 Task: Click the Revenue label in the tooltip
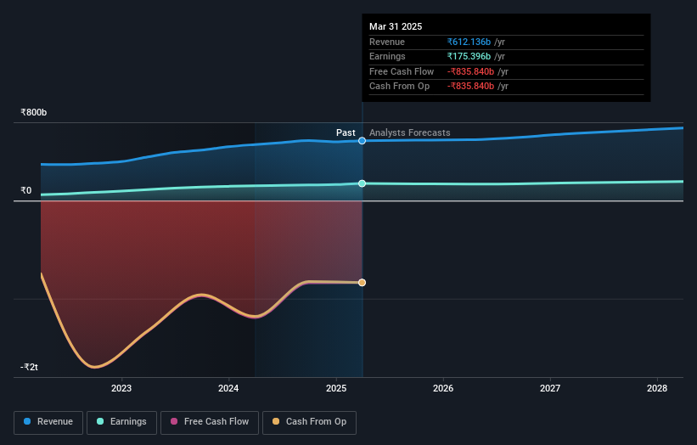387,42
